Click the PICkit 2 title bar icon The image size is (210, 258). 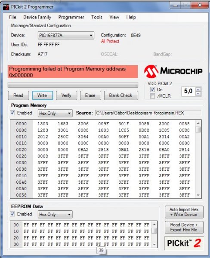(6, 7)
